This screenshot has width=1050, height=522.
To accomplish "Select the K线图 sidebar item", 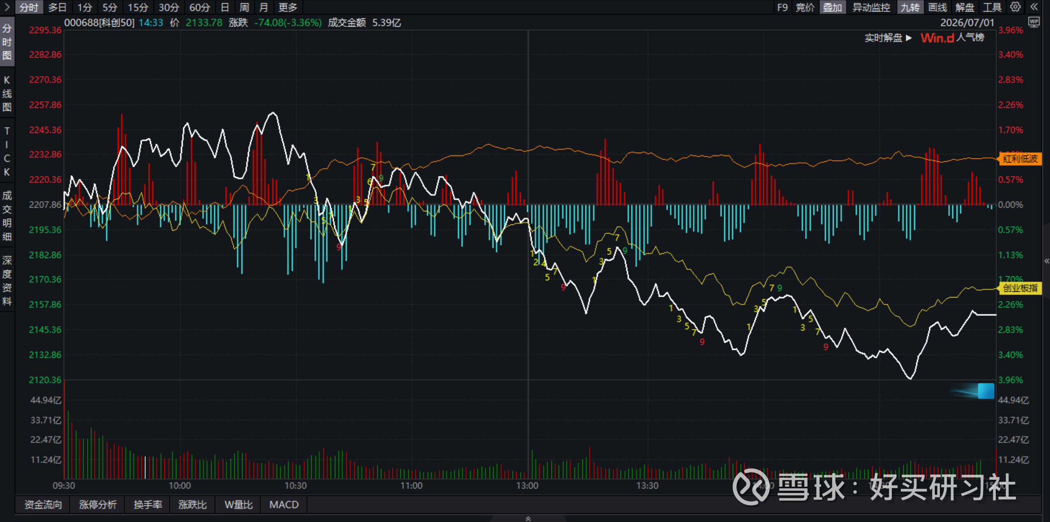I will click(x=7, y=94).
